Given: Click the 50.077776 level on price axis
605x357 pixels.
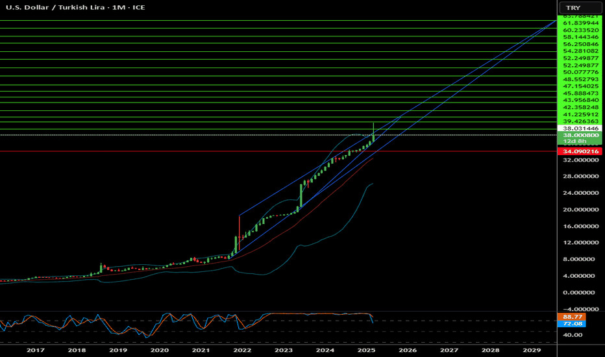Looking at the screenshot, I should [580, 72].
